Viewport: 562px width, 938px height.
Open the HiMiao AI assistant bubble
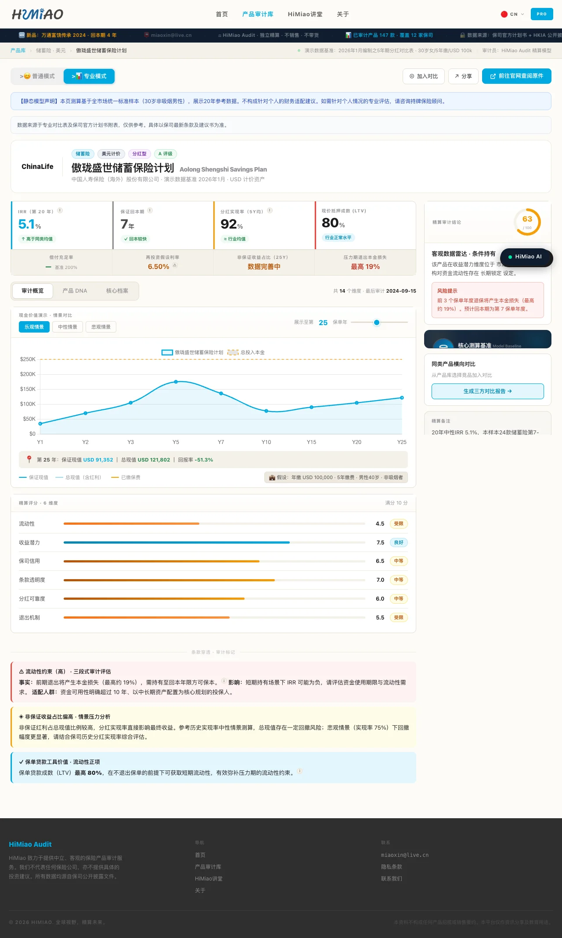526,257
